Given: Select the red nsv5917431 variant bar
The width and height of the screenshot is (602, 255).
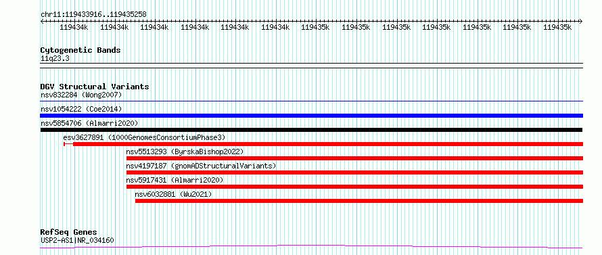Looking at the screenshot, I should click(x=354, y=187).
